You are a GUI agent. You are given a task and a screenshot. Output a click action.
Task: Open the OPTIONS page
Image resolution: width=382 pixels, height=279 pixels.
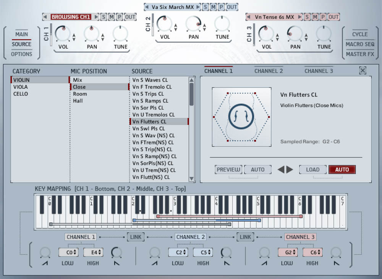(x=21, y=54)
